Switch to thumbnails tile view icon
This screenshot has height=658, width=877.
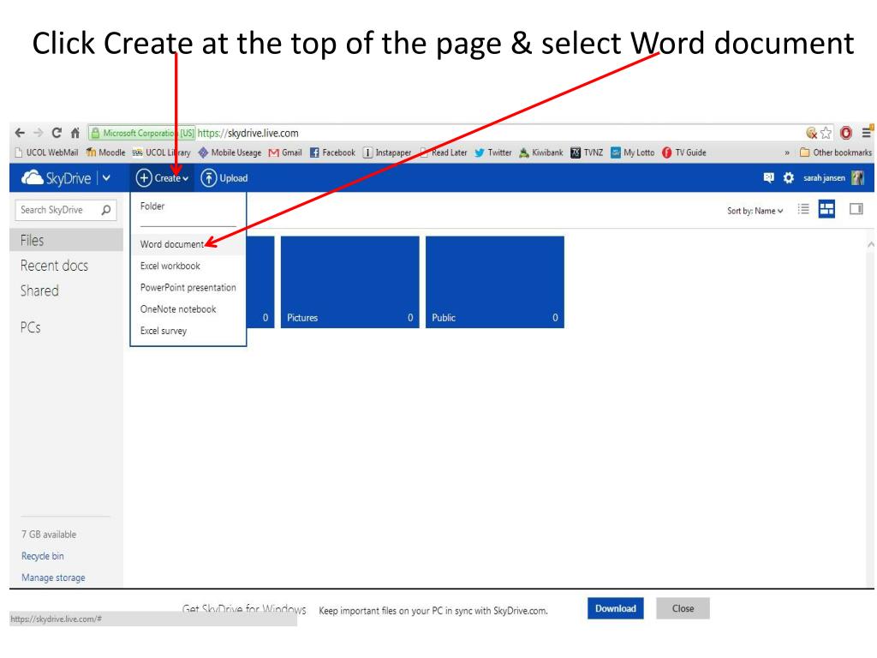click(x=826, y=209)
